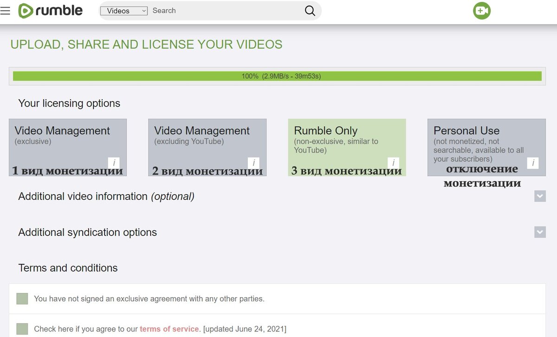The height and width of the screenshot is (337, 557).
Task: Select Personal Use license option
Action: pos(486,147)
